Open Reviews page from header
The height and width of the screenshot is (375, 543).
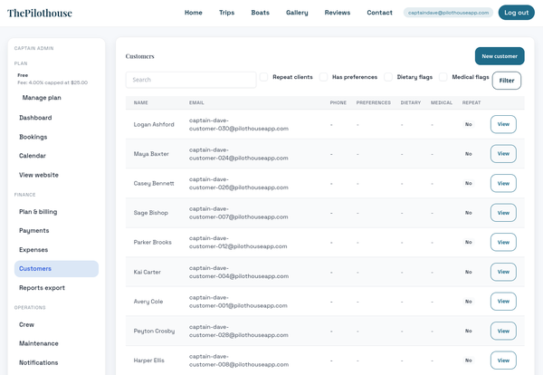338,13
